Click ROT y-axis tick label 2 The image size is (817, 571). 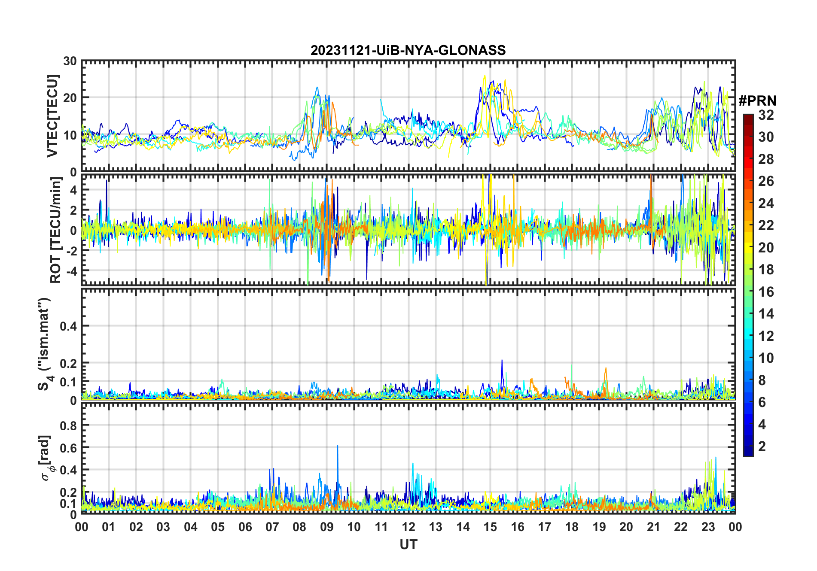[73, 210]
